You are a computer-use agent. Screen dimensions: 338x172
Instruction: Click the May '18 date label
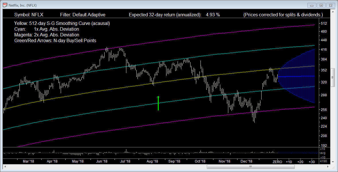click(x=78, y=161)
